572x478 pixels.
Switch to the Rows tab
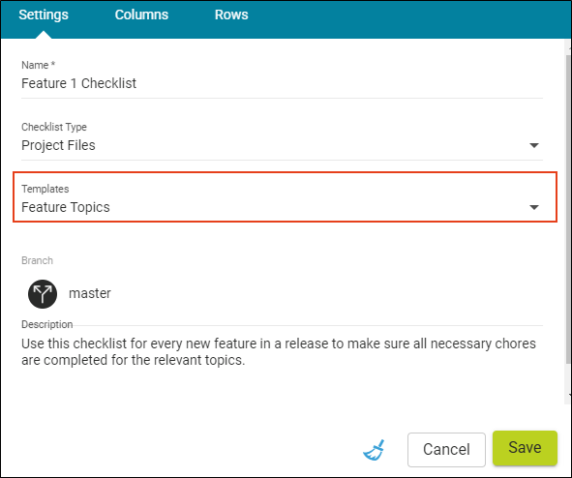tap(231, 15)
